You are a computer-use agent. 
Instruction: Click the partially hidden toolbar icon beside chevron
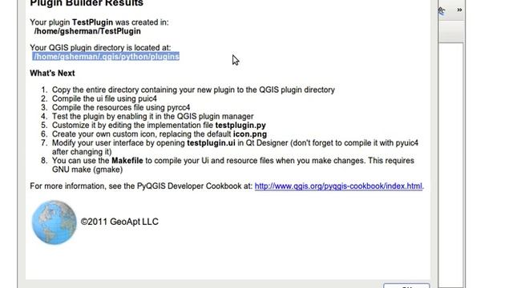(x=442, y=10)
